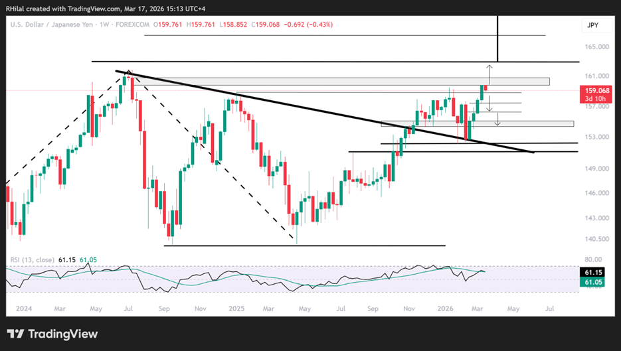Click the 165.000 price axis label
Image resolution: width=621 pixels, height=351 pixels.
click(x=597, y=46)
